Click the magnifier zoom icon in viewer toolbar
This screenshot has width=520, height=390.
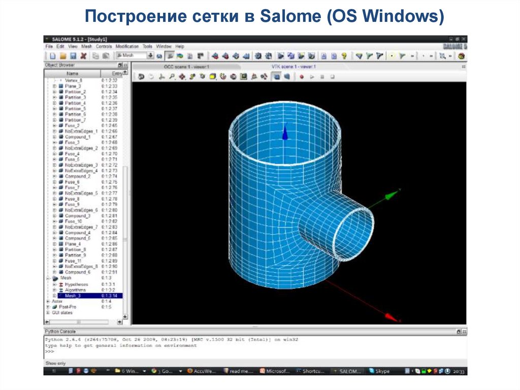click(172, 77)
